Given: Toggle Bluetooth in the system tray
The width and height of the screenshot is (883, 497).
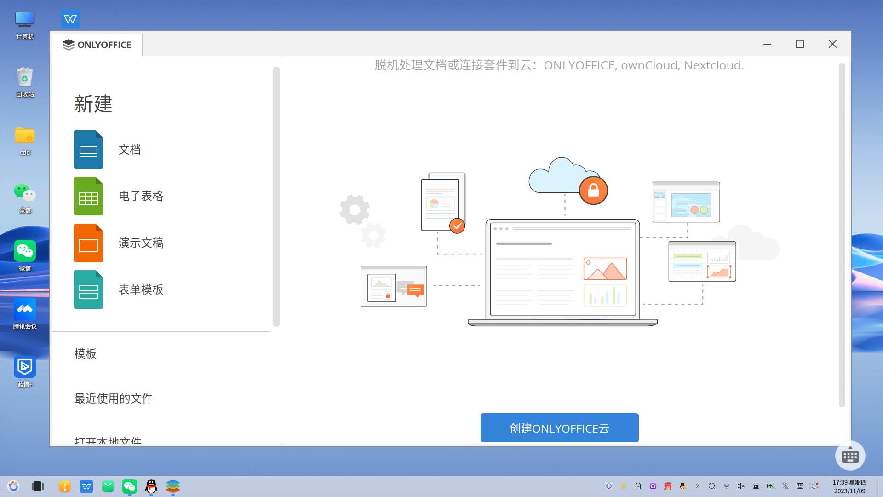Looking at the screenshot, I should 785,486.
